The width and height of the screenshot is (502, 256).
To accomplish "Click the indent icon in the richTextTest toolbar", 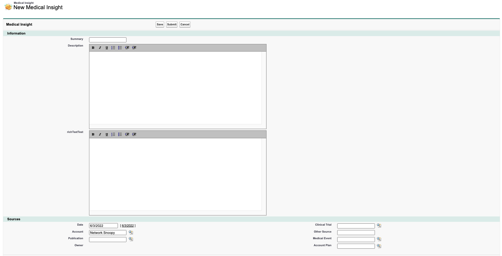I will coord(134,134).
